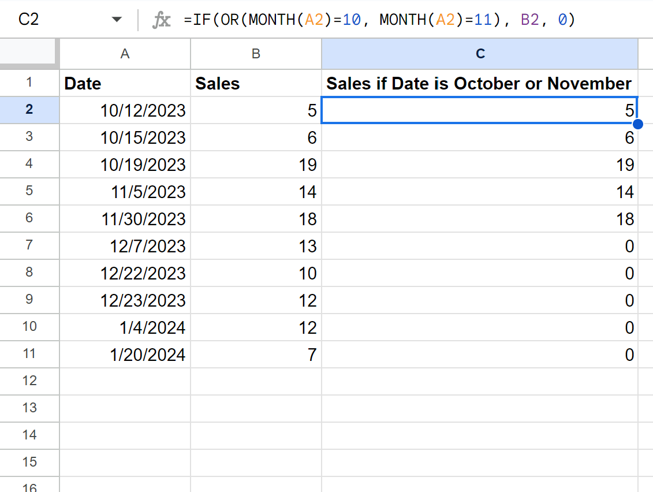Select column C header

pyautogui.click(x=480, y=54)
